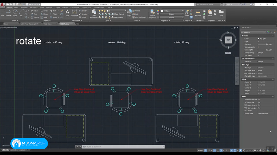Click the Group objects tool
Screen dimensions: 277x155
pos(187,13)
